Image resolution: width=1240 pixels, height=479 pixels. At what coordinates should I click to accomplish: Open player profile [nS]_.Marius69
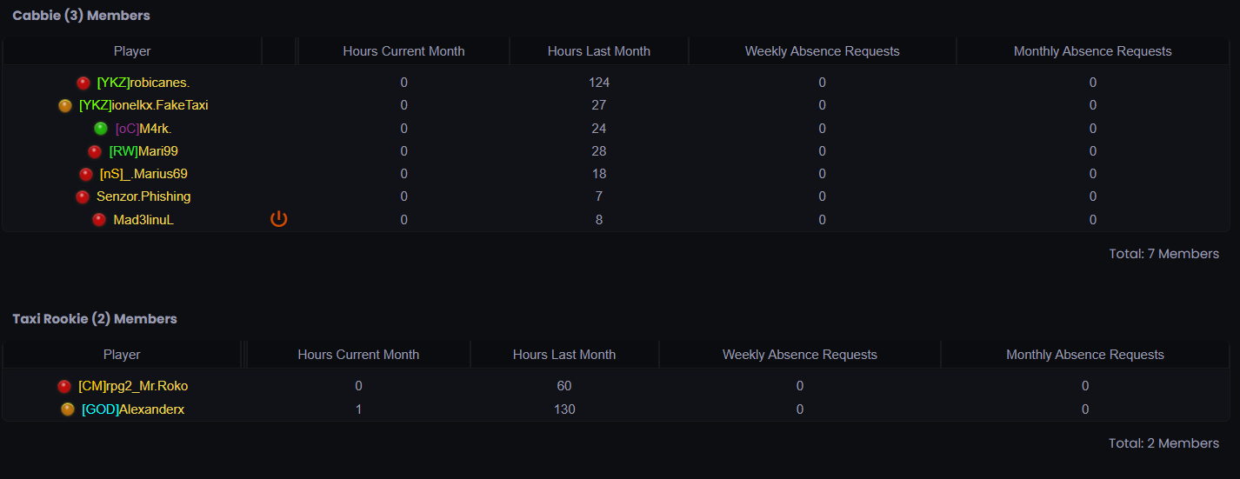tap(143, 174)
